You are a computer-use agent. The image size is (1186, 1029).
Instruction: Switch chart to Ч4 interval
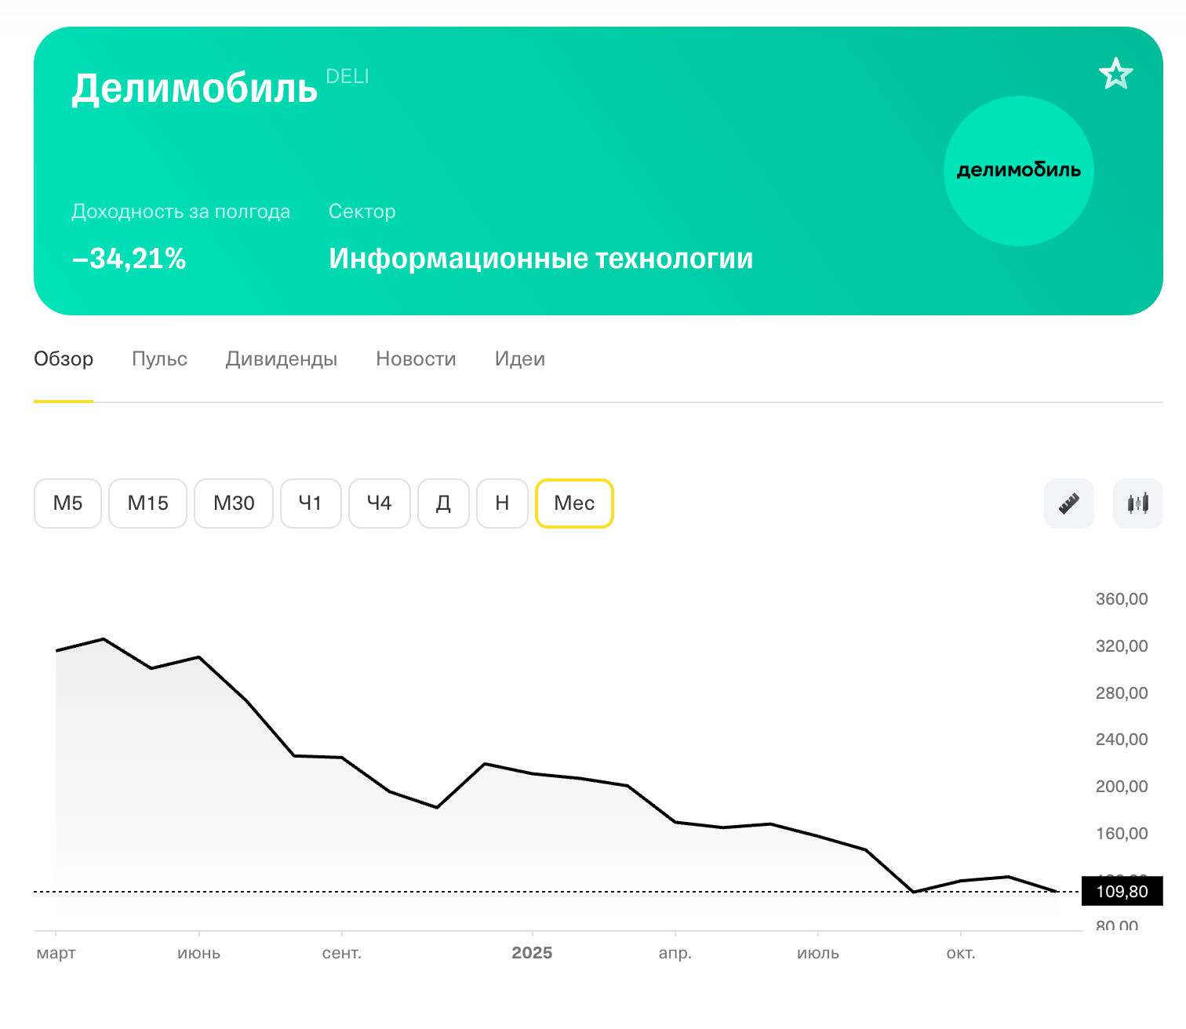coord(380,504)
